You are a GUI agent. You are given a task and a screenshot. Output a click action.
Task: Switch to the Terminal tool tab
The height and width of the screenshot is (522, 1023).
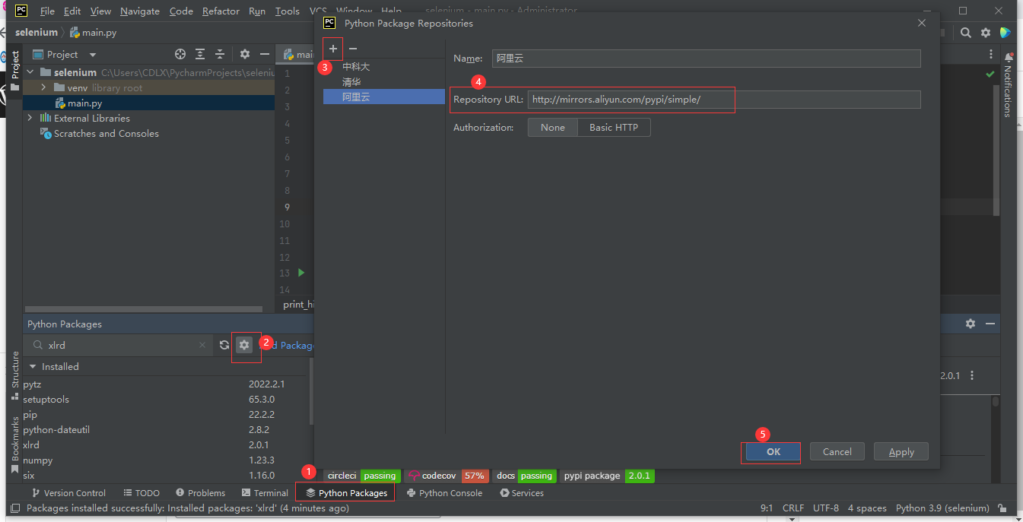(262, 493)
